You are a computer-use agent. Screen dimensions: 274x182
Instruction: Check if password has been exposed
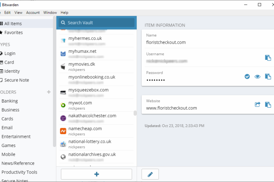coord(247,76)
